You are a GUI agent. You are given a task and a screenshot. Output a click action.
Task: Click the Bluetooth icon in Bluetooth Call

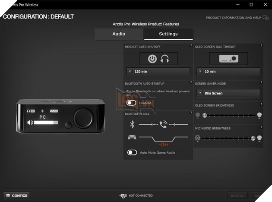coord(132,124)
